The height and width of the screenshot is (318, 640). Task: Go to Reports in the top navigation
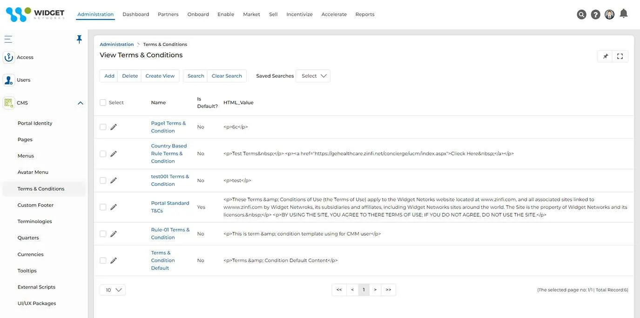pos(364,14)
